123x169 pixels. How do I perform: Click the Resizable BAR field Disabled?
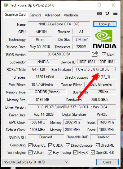103,137
